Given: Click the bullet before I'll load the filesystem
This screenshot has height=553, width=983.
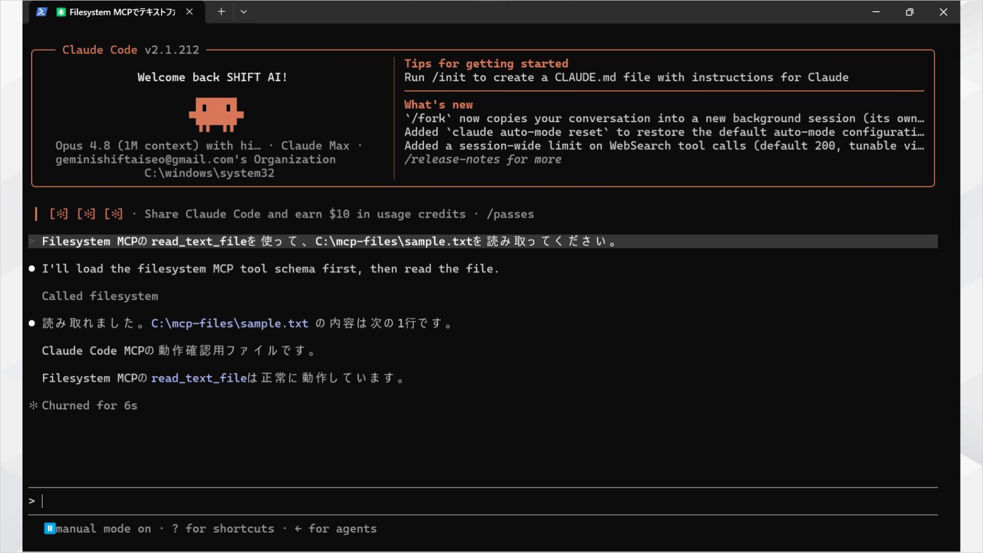Looking at the screenshot, I should coord(32,269).
